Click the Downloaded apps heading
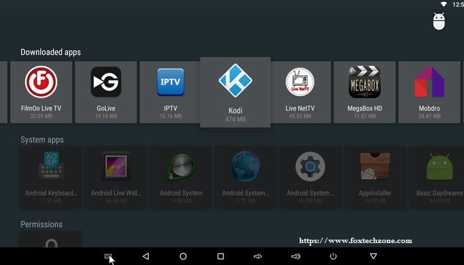The width and height of the screenshot is (464, 265). (x=51, y=52)
